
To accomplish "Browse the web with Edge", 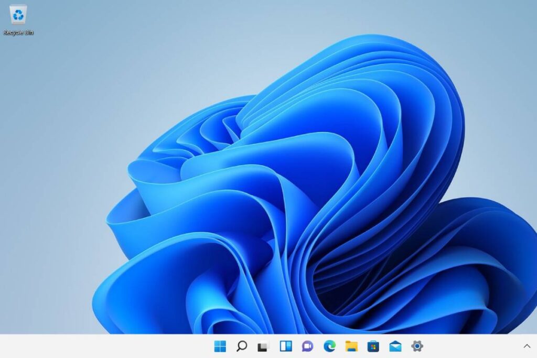I will tap(328, 346).
